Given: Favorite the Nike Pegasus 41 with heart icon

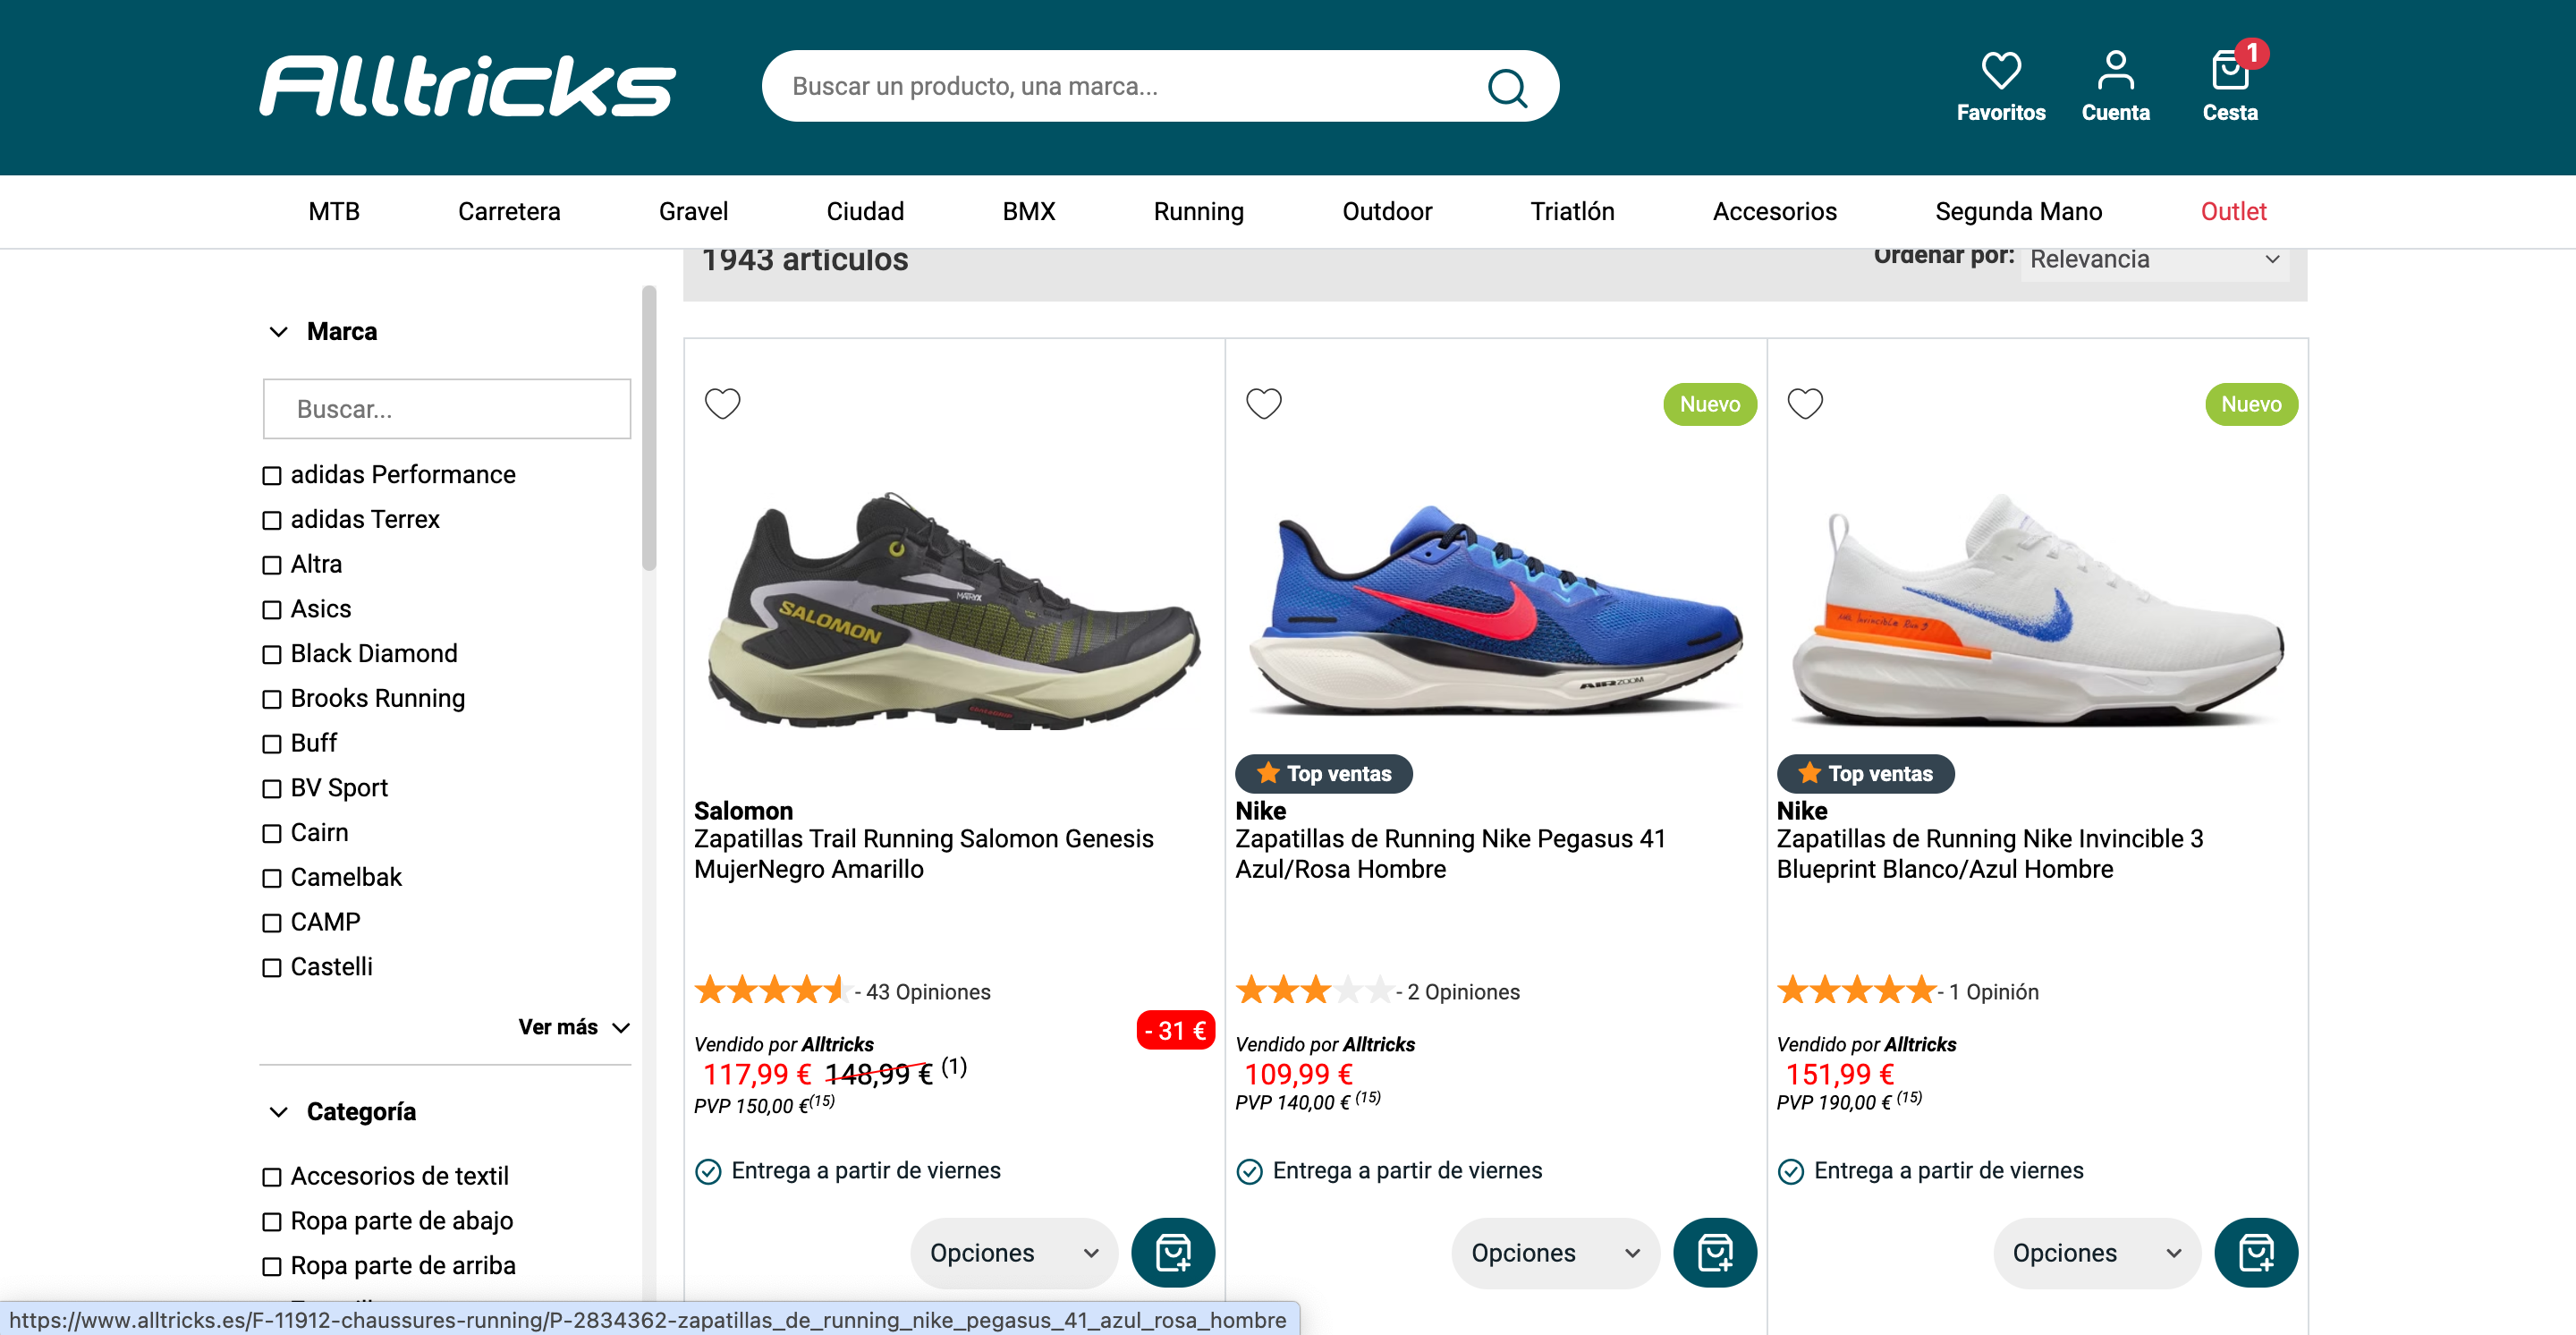Looking at the screenshot, I should coord(1263,403).
